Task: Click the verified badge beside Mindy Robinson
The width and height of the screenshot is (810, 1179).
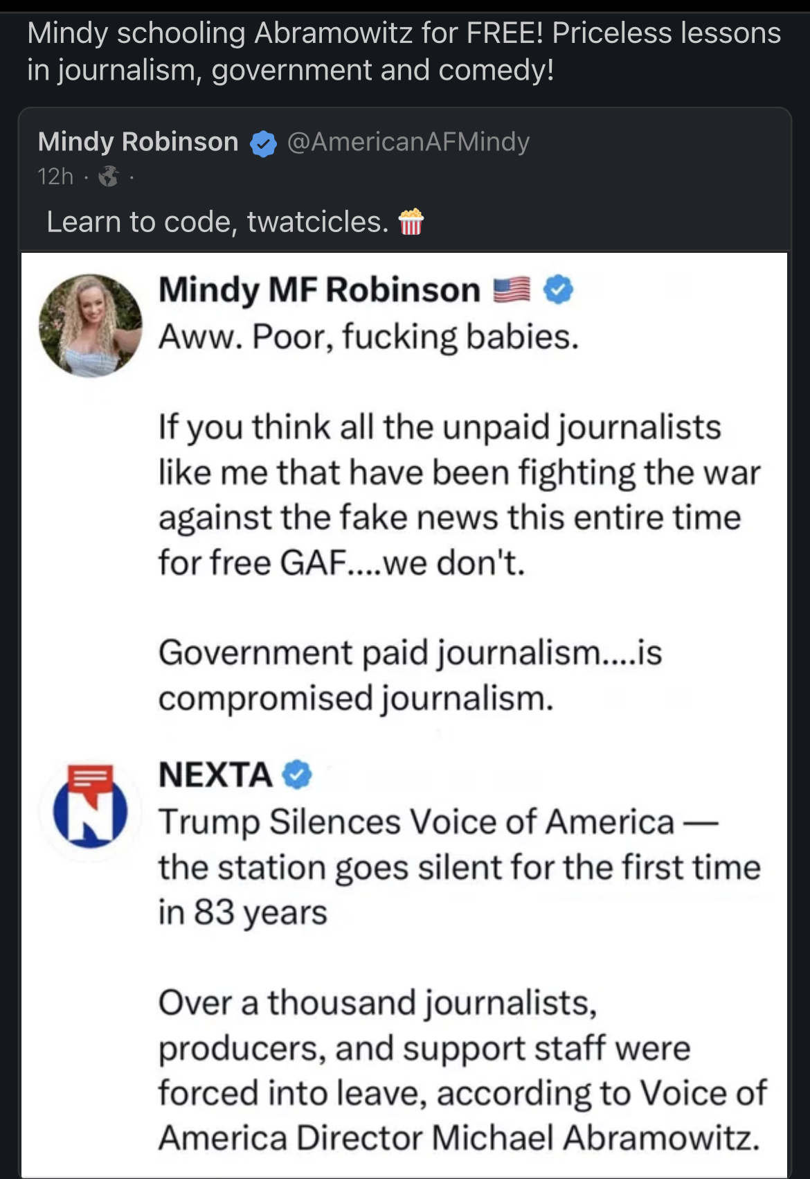Action: click(x=263, y=143)
